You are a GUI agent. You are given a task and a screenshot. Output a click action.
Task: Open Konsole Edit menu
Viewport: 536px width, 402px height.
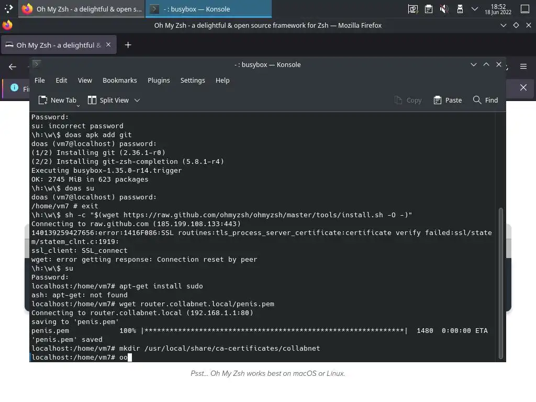click(x=62, y=80)
